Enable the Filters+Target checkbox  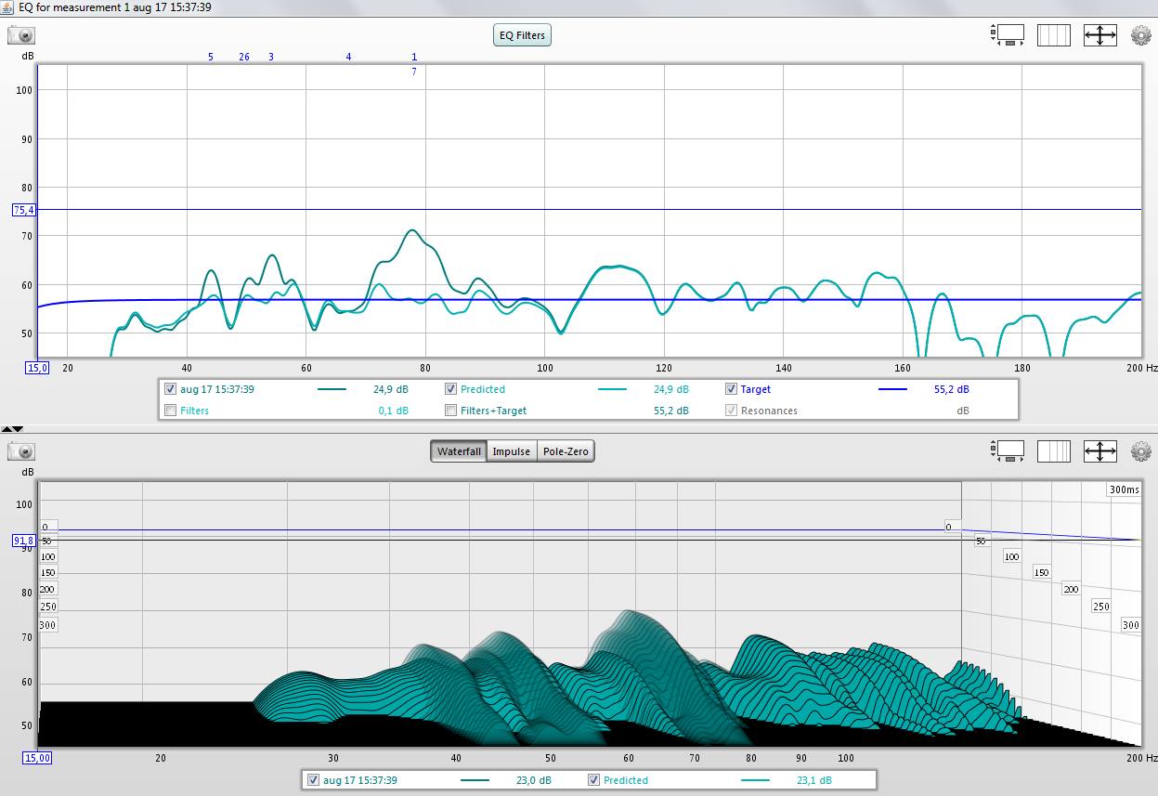click(450, 411)
